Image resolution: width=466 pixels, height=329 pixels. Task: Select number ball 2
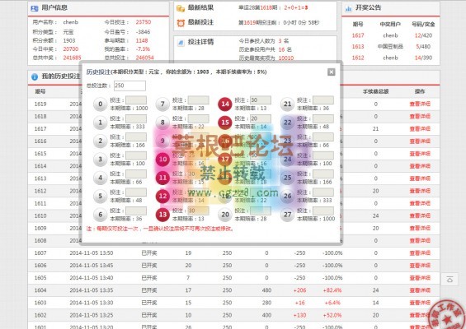(100, 141)
